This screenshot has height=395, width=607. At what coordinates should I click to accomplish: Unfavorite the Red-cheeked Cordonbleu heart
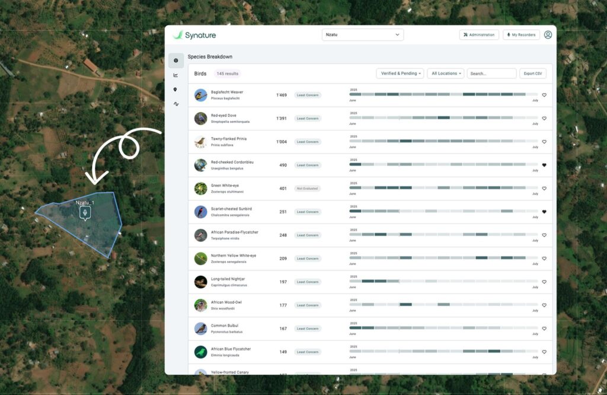tap(544, 165)
